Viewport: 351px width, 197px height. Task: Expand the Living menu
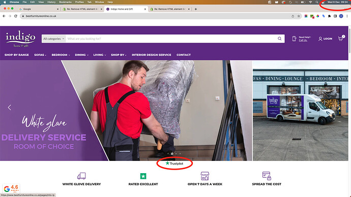click(x=100, y=55)
